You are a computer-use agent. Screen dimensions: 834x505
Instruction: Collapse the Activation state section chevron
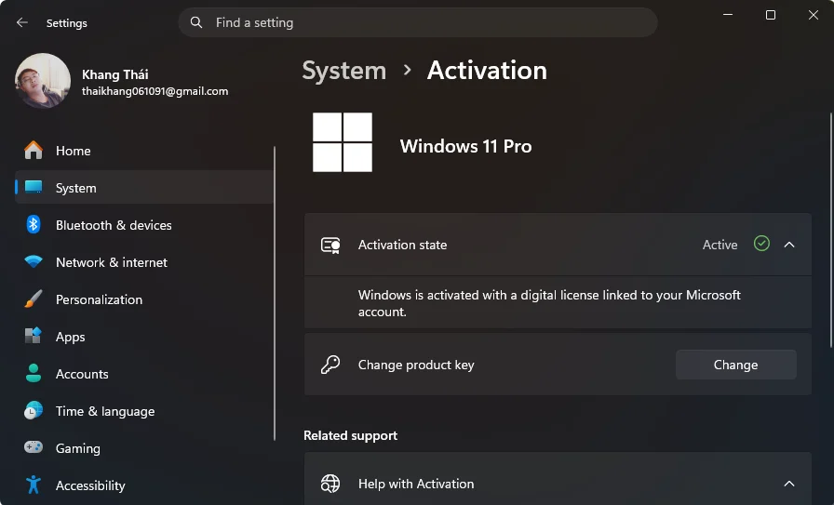point(789,245)
